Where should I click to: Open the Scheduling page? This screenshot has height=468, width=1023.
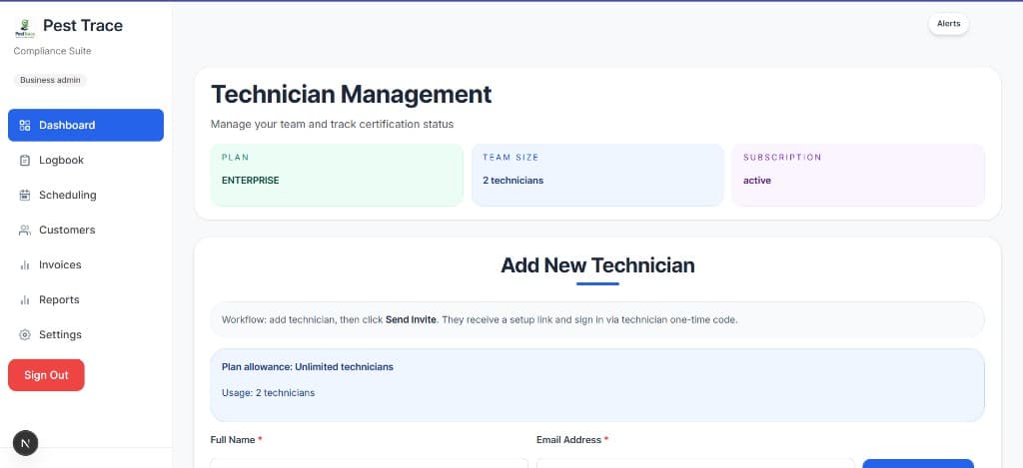coord(86,195)
